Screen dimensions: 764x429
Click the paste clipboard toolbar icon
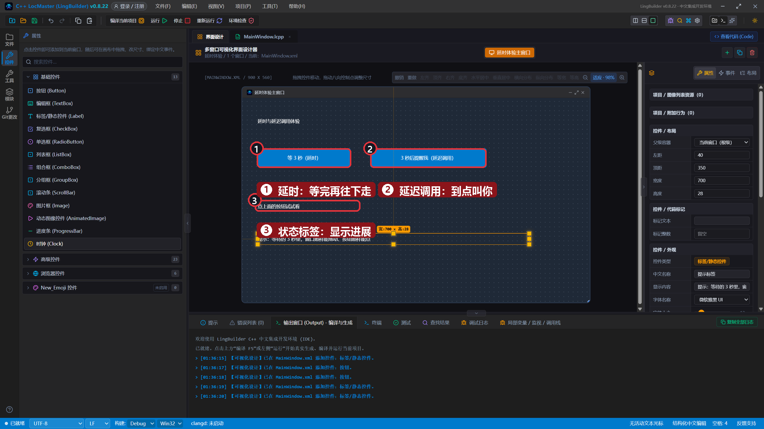(90, 21)
